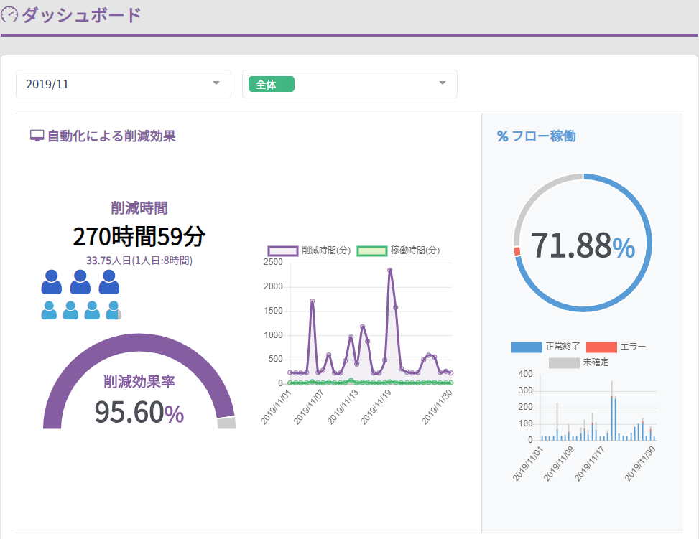Click the 500 y-axis label
This screenshot has width=699, height=539.
coord(275,359)
